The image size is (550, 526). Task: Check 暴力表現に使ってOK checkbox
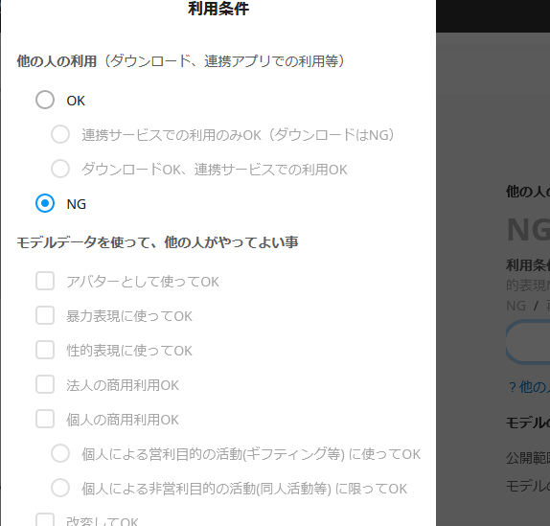click(45, 315)
